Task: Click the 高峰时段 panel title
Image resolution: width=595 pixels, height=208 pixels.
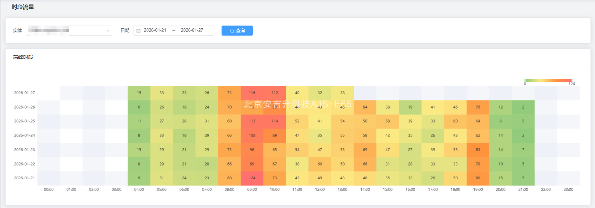Action: pos(23,57)
